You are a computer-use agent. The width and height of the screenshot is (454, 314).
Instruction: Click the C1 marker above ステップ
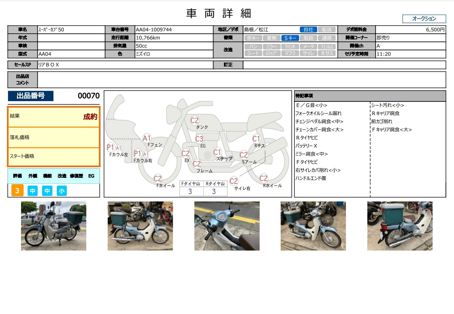(x=218, y=152)
